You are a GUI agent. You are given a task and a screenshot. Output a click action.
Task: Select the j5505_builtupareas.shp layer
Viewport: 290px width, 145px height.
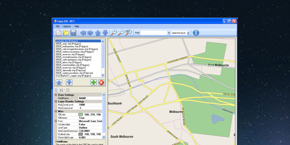(78, 46)
